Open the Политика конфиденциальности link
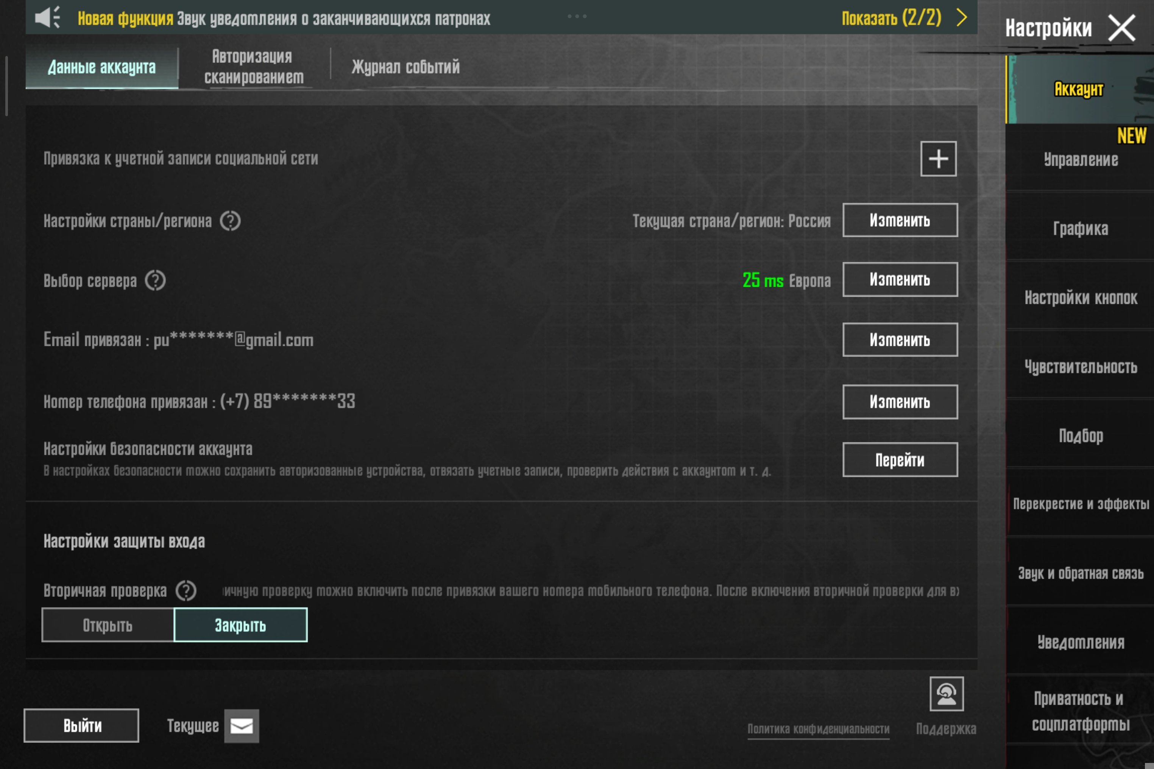 (818, 729)
